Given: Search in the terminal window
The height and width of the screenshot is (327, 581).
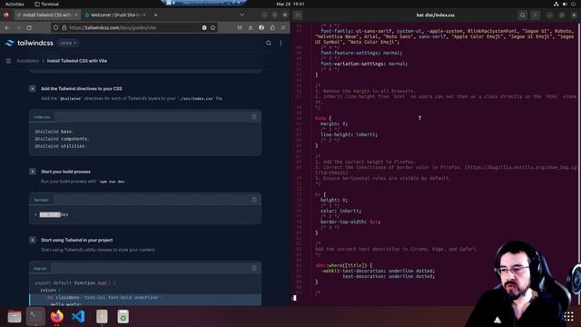Looking at the screenshot, I should [523, 15].
